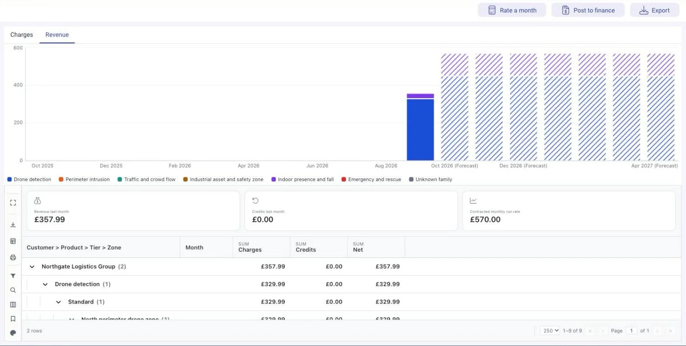Click the undo arrow icon on credits card

tap(255, 201)
